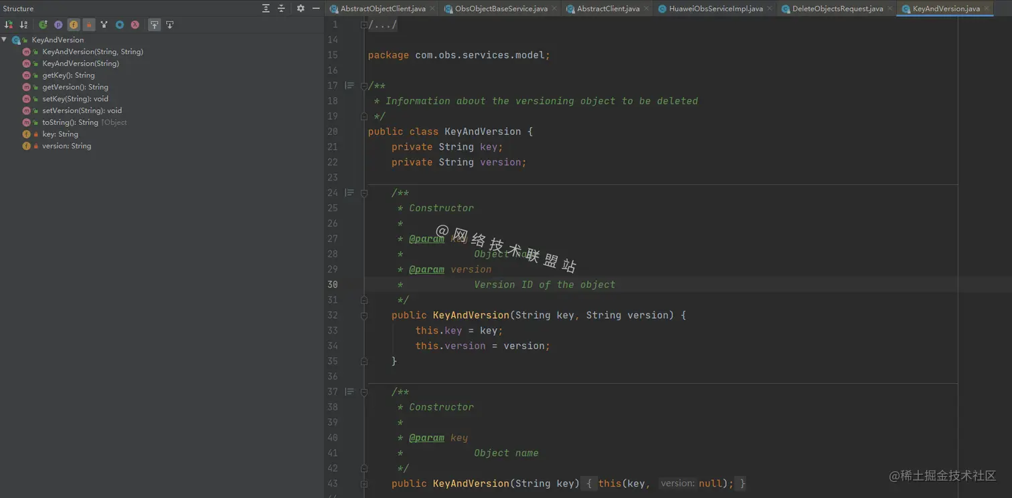Select getKey(): String method in Structure
Screen dimensions: 1012x498
coord(68,76)
